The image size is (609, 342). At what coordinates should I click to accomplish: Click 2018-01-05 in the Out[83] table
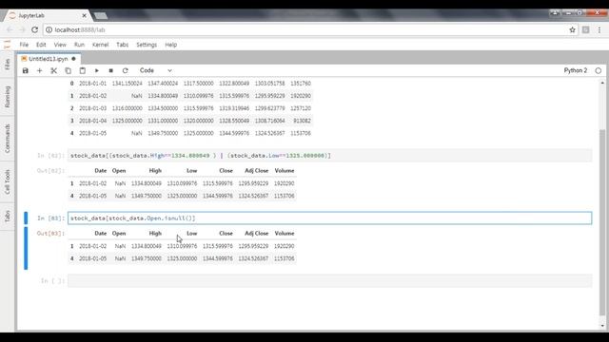(92, 258)
